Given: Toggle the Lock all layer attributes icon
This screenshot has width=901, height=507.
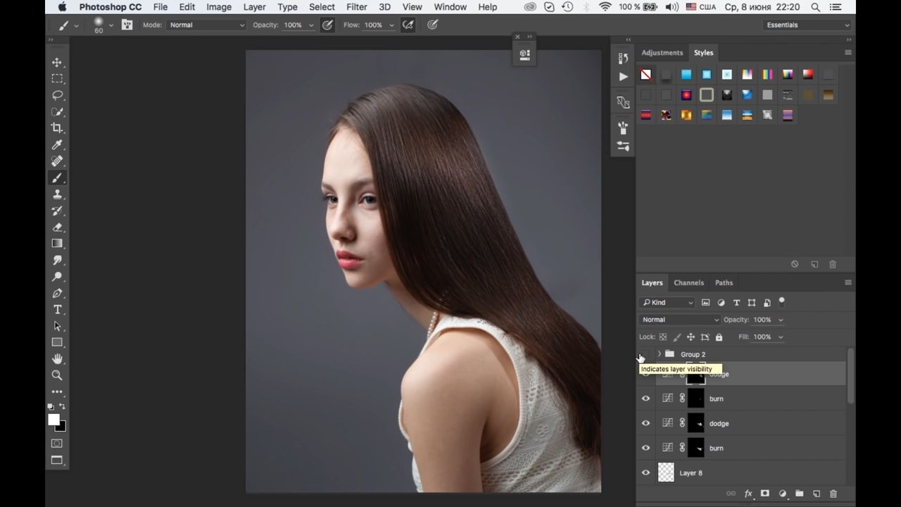Looking at the screenshot, I should coord(719,337).
